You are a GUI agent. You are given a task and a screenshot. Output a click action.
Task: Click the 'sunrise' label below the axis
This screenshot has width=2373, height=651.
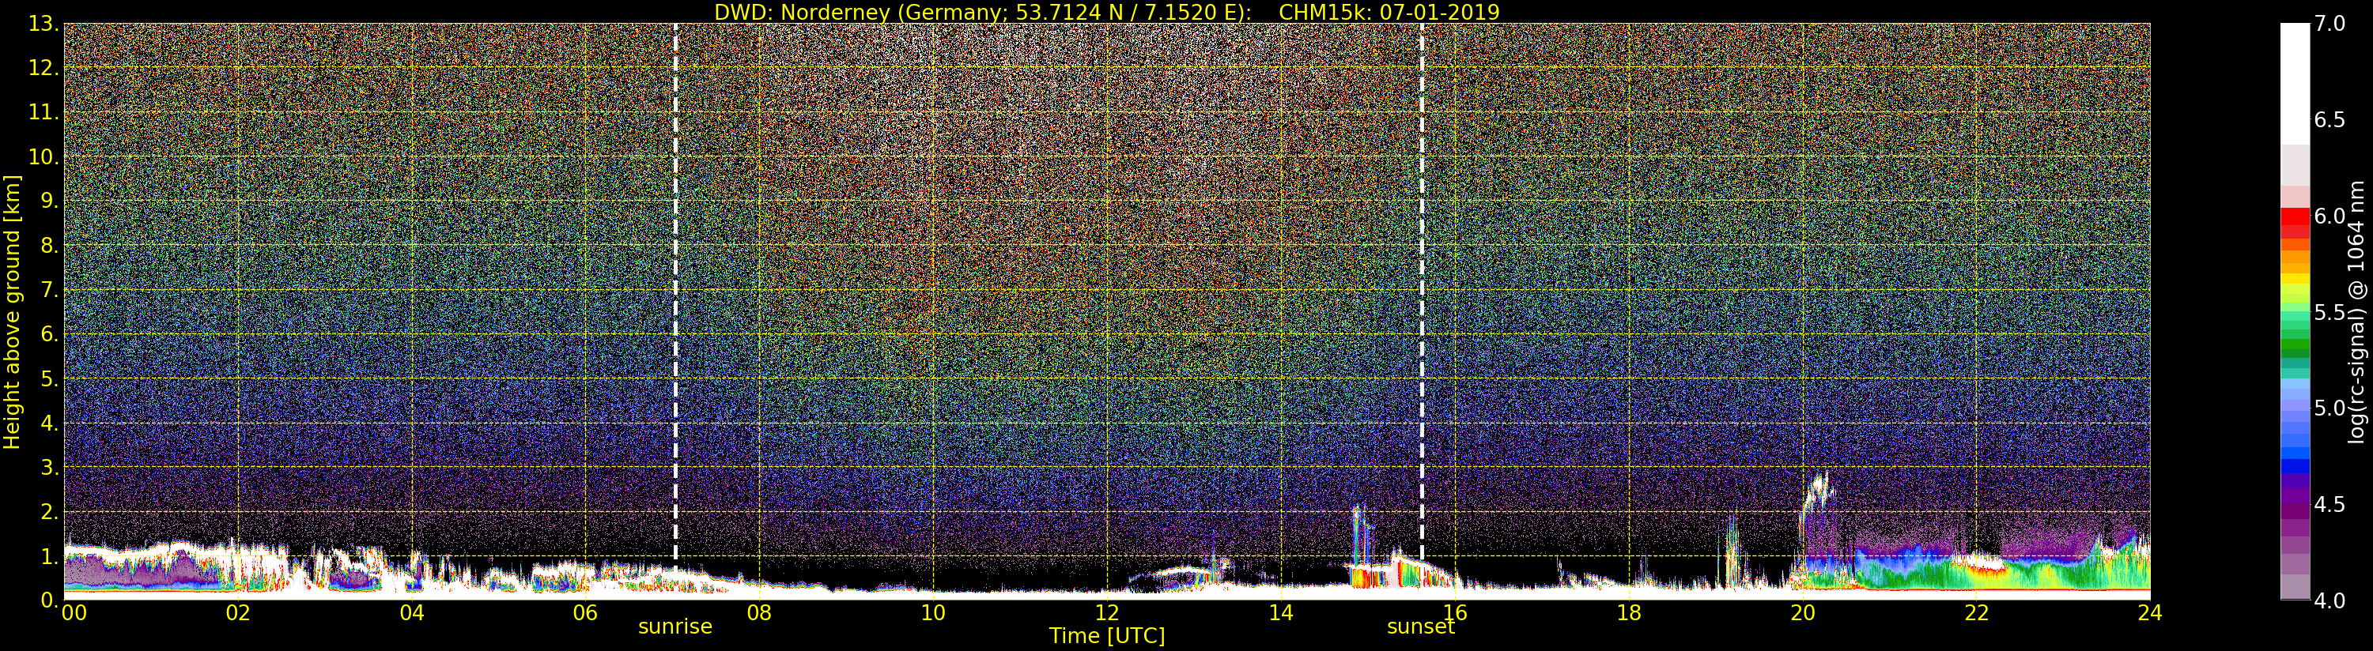pyautogui.click(x=675, y=627)
